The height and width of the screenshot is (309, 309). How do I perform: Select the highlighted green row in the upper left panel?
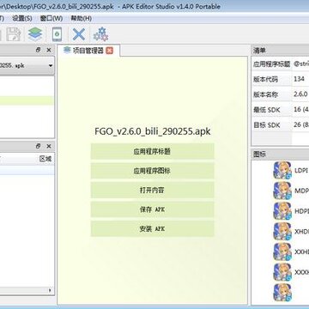(x=27, y=100)
